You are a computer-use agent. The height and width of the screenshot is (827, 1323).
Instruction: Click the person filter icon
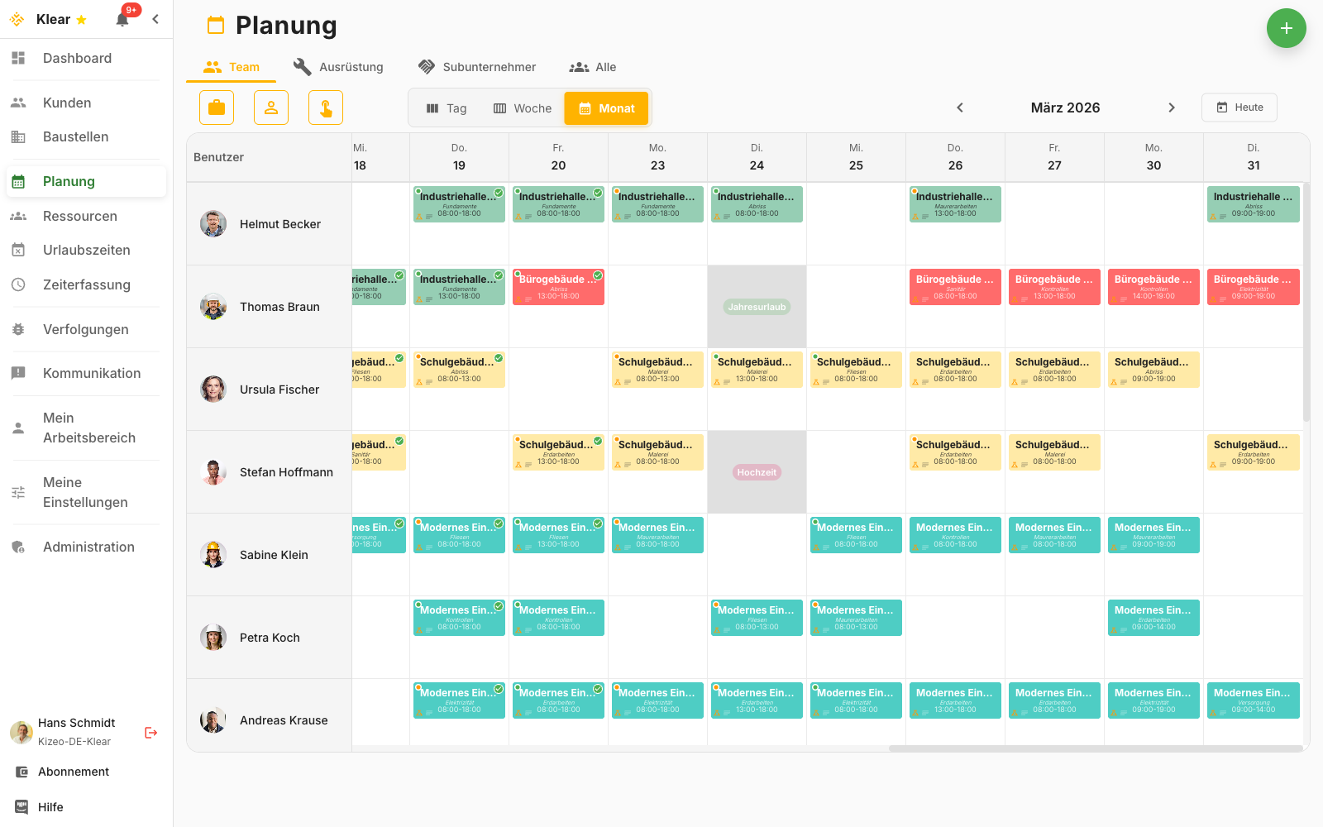pos(271,108)
